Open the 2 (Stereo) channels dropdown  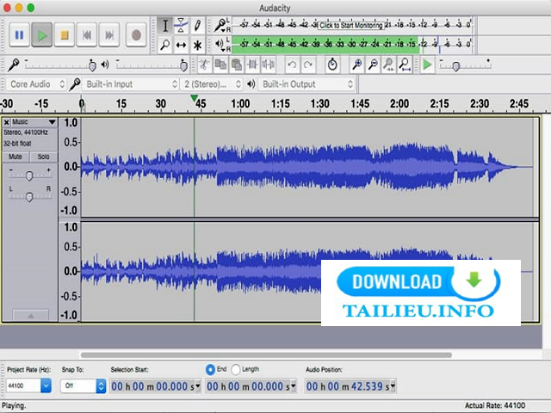coord(213,84)
